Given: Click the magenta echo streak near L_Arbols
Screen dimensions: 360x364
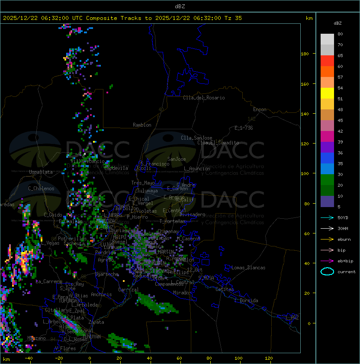Looking at the screenshot, I should (69, 322).
